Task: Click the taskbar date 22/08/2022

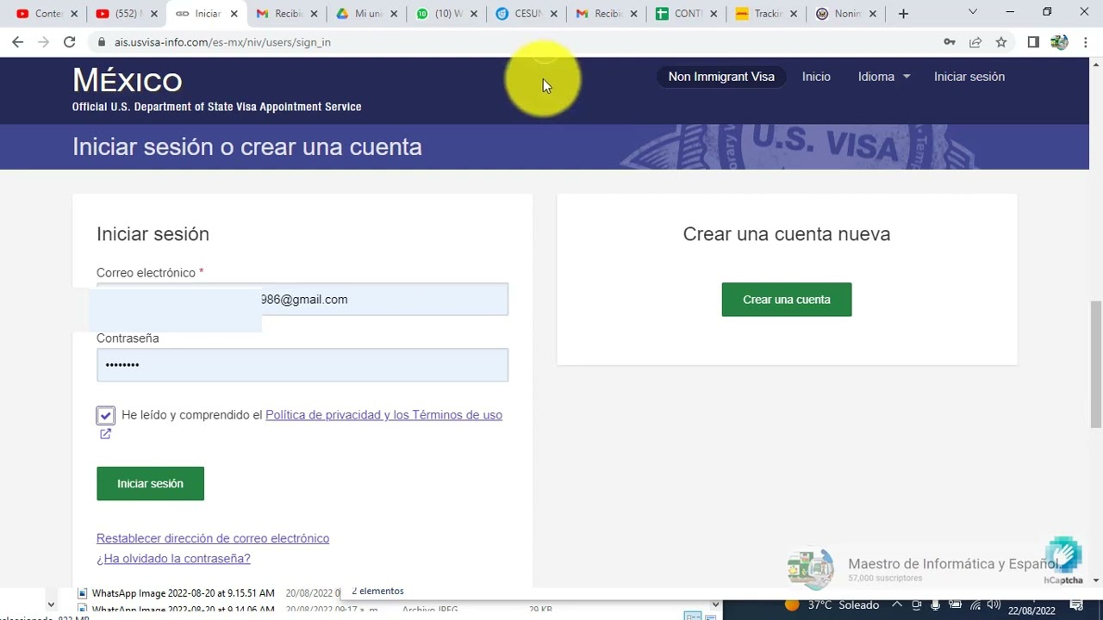Action: pos(1031,611)
